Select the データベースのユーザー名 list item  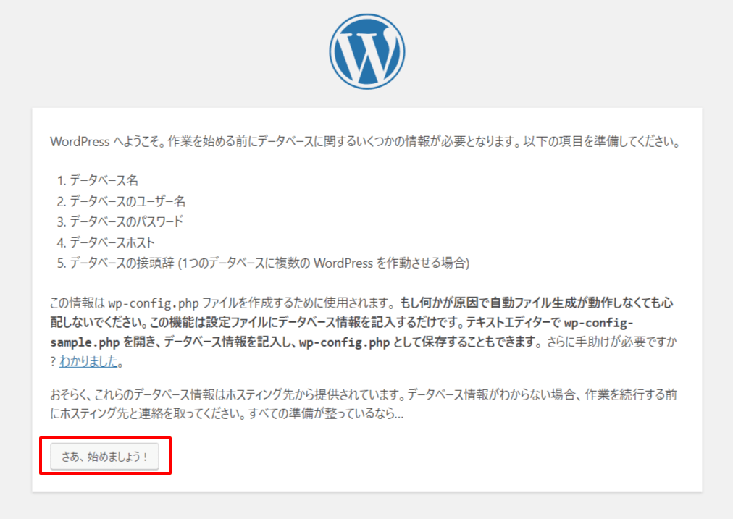pos(127,201)
